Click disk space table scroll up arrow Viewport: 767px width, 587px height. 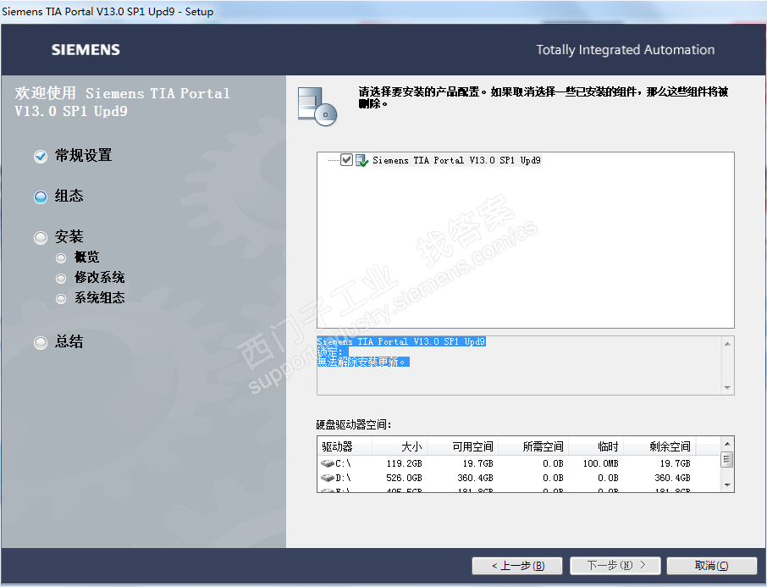[727, 444]
